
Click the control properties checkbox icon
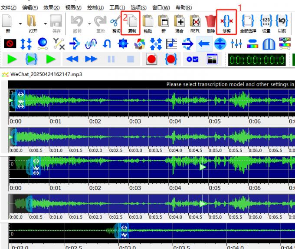192,59
